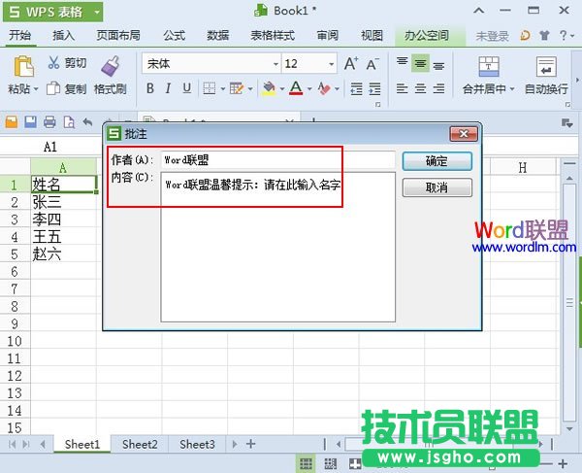Align text right
The height and width of the screenshot is (473, 582).
[x=438, y=88]
